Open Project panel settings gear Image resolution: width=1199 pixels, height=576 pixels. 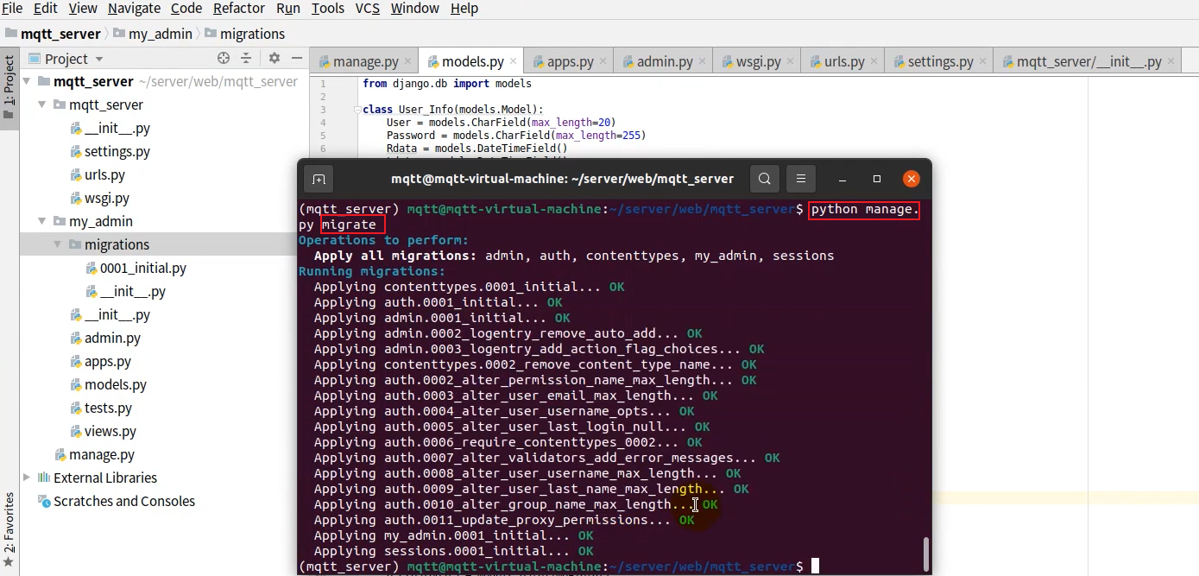coord(275,58)
